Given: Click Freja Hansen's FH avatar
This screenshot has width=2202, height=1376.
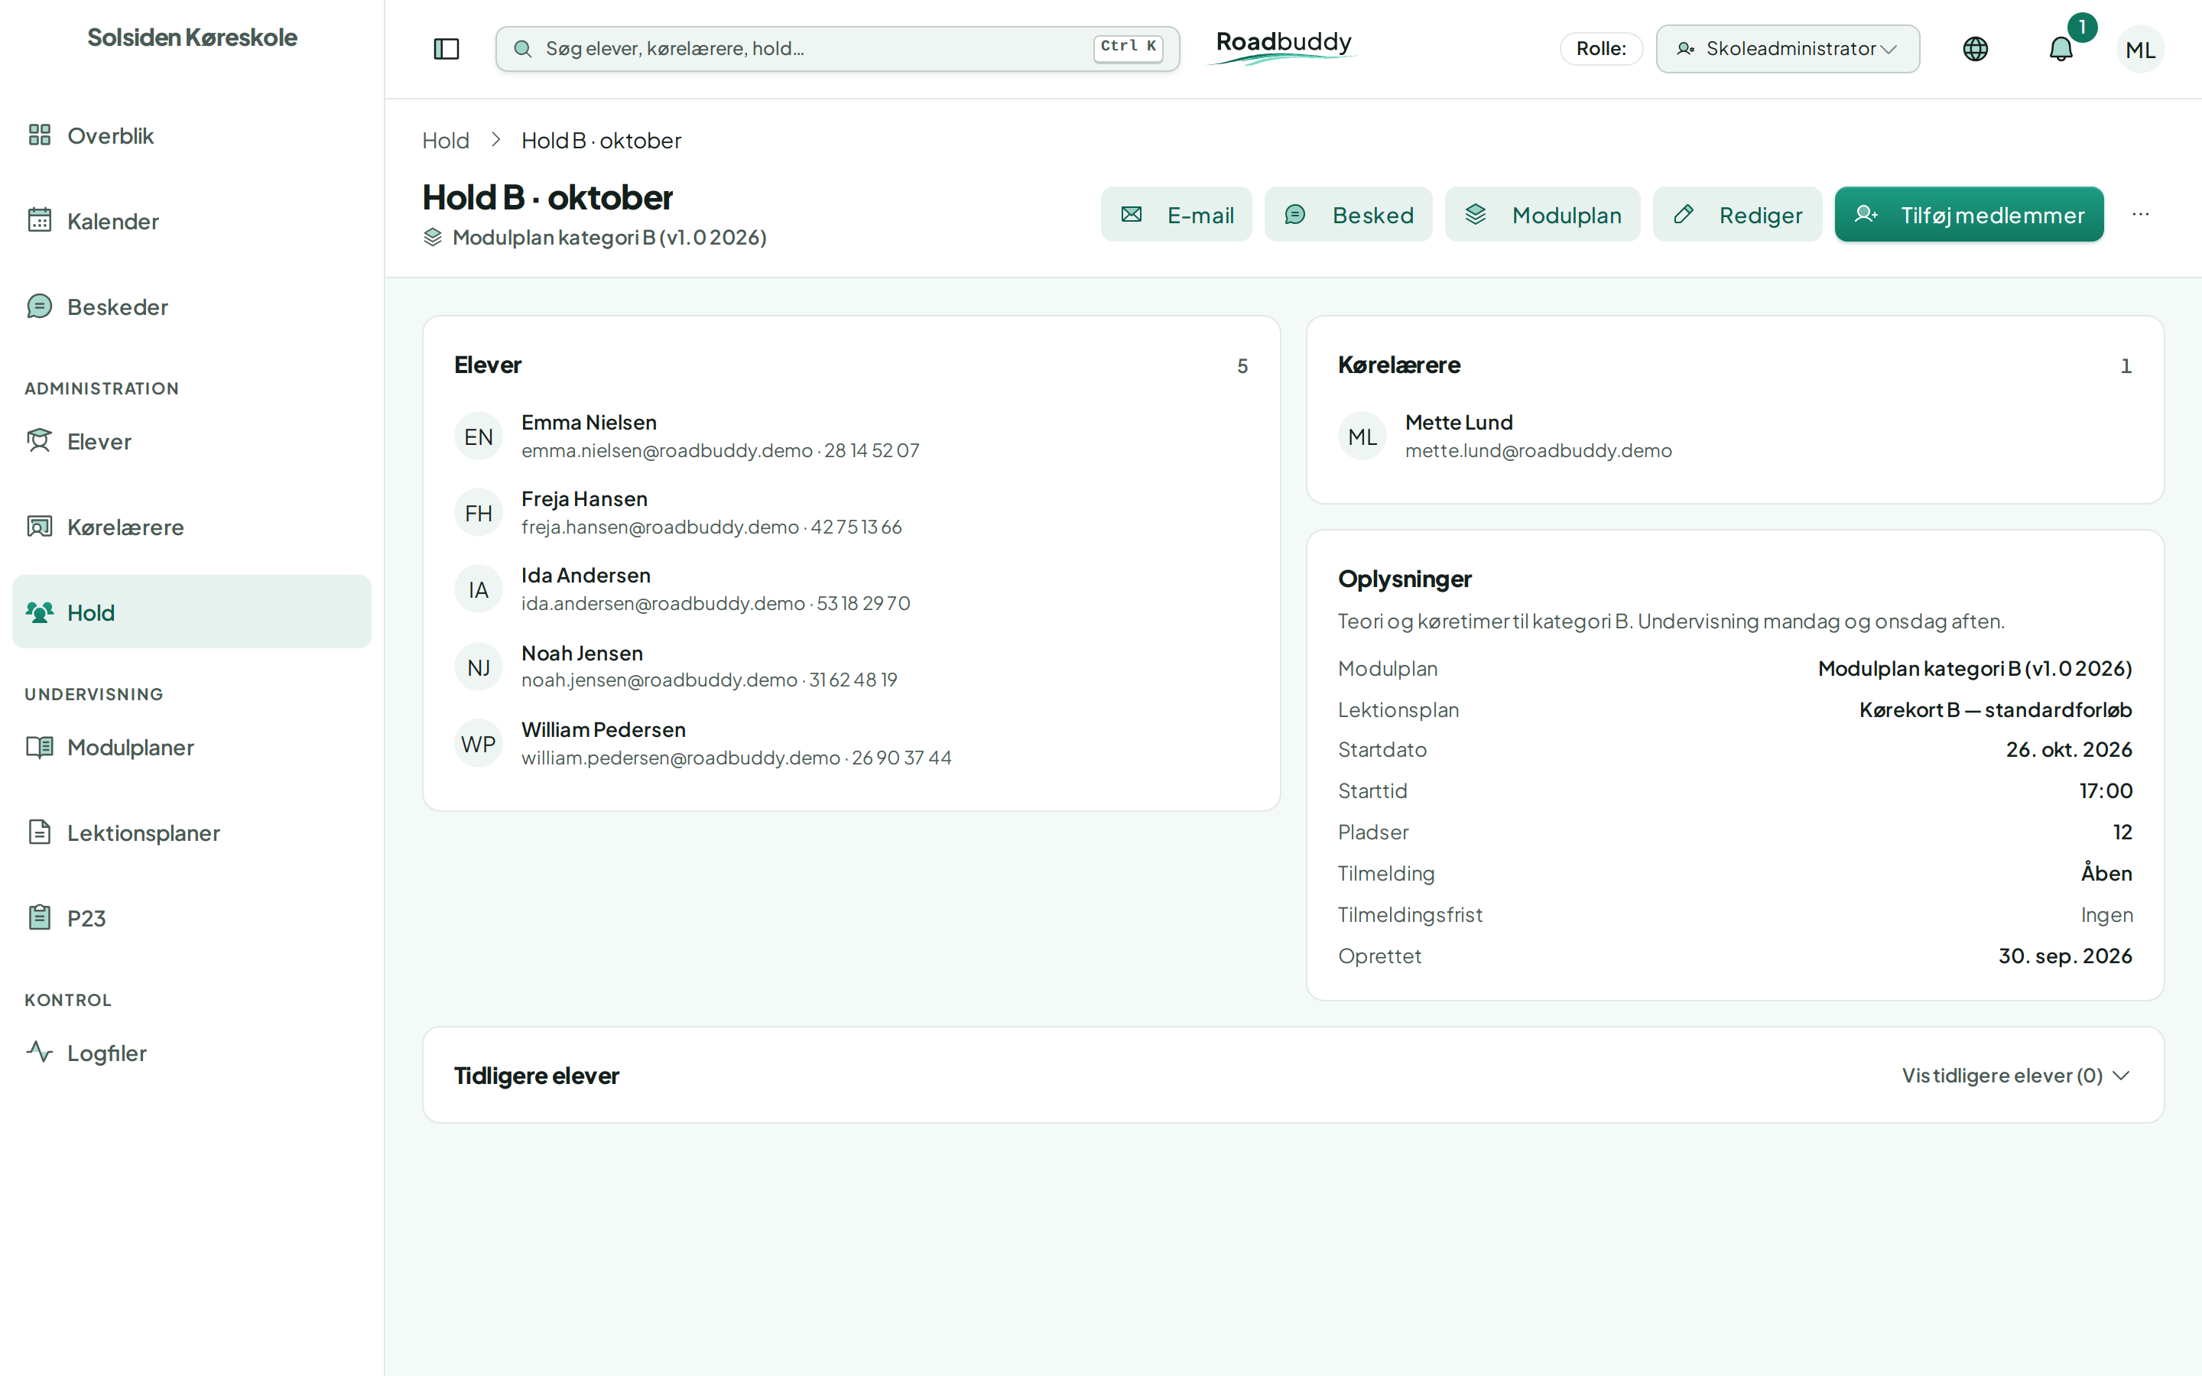Looking at the screenshot, I should pos(479,513).
